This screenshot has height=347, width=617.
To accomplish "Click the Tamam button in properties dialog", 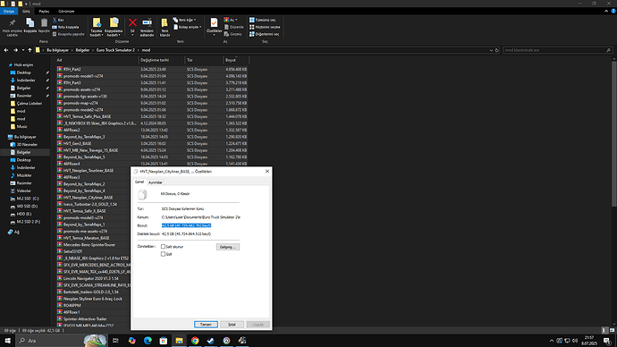I will tap(206, 325).
